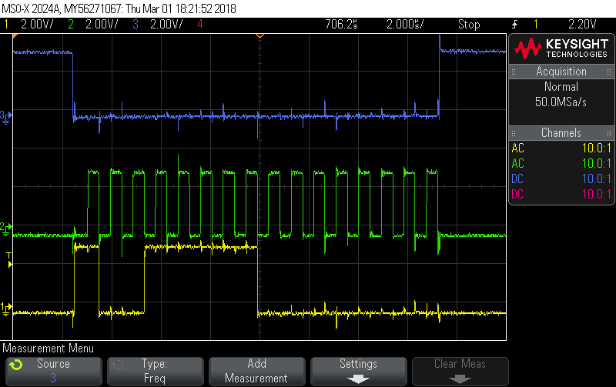
Task: Select channel 1 ground reference marker
Action: pyautogui.click(x=6, y=308)
